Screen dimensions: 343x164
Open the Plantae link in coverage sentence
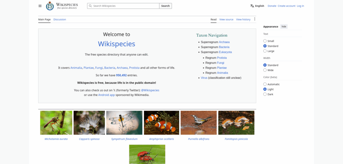pyautogui.click(x=88, y=68)
